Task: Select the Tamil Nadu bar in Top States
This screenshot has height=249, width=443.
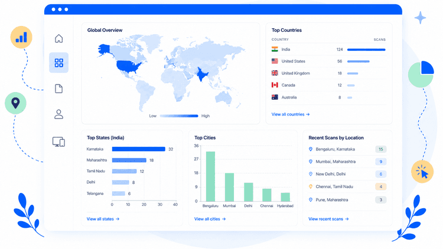Action: [x=124, y=171]
